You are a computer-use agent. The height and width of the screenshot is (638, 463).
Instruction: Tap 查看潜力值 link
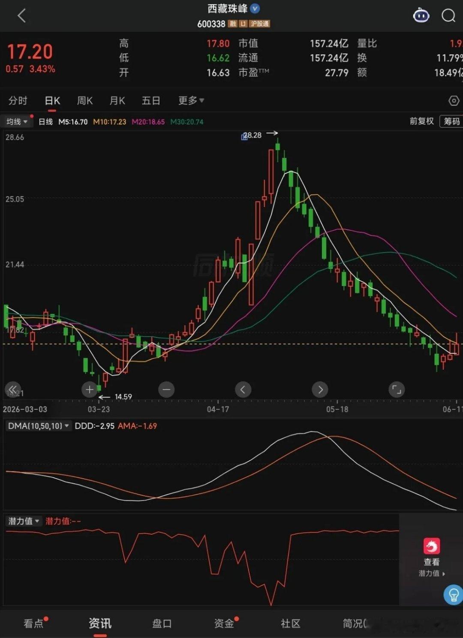click(431, 567)
